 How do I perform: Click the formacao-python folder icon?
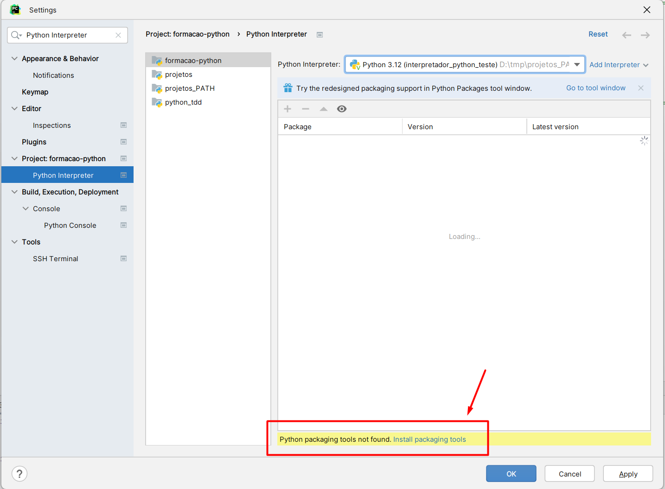157,61
